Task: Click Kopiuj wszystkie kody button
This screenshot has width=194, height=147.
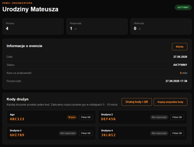Action: click(x=170, y=102)
